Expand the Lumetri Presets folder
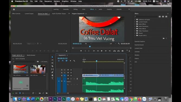 [135, 22]
